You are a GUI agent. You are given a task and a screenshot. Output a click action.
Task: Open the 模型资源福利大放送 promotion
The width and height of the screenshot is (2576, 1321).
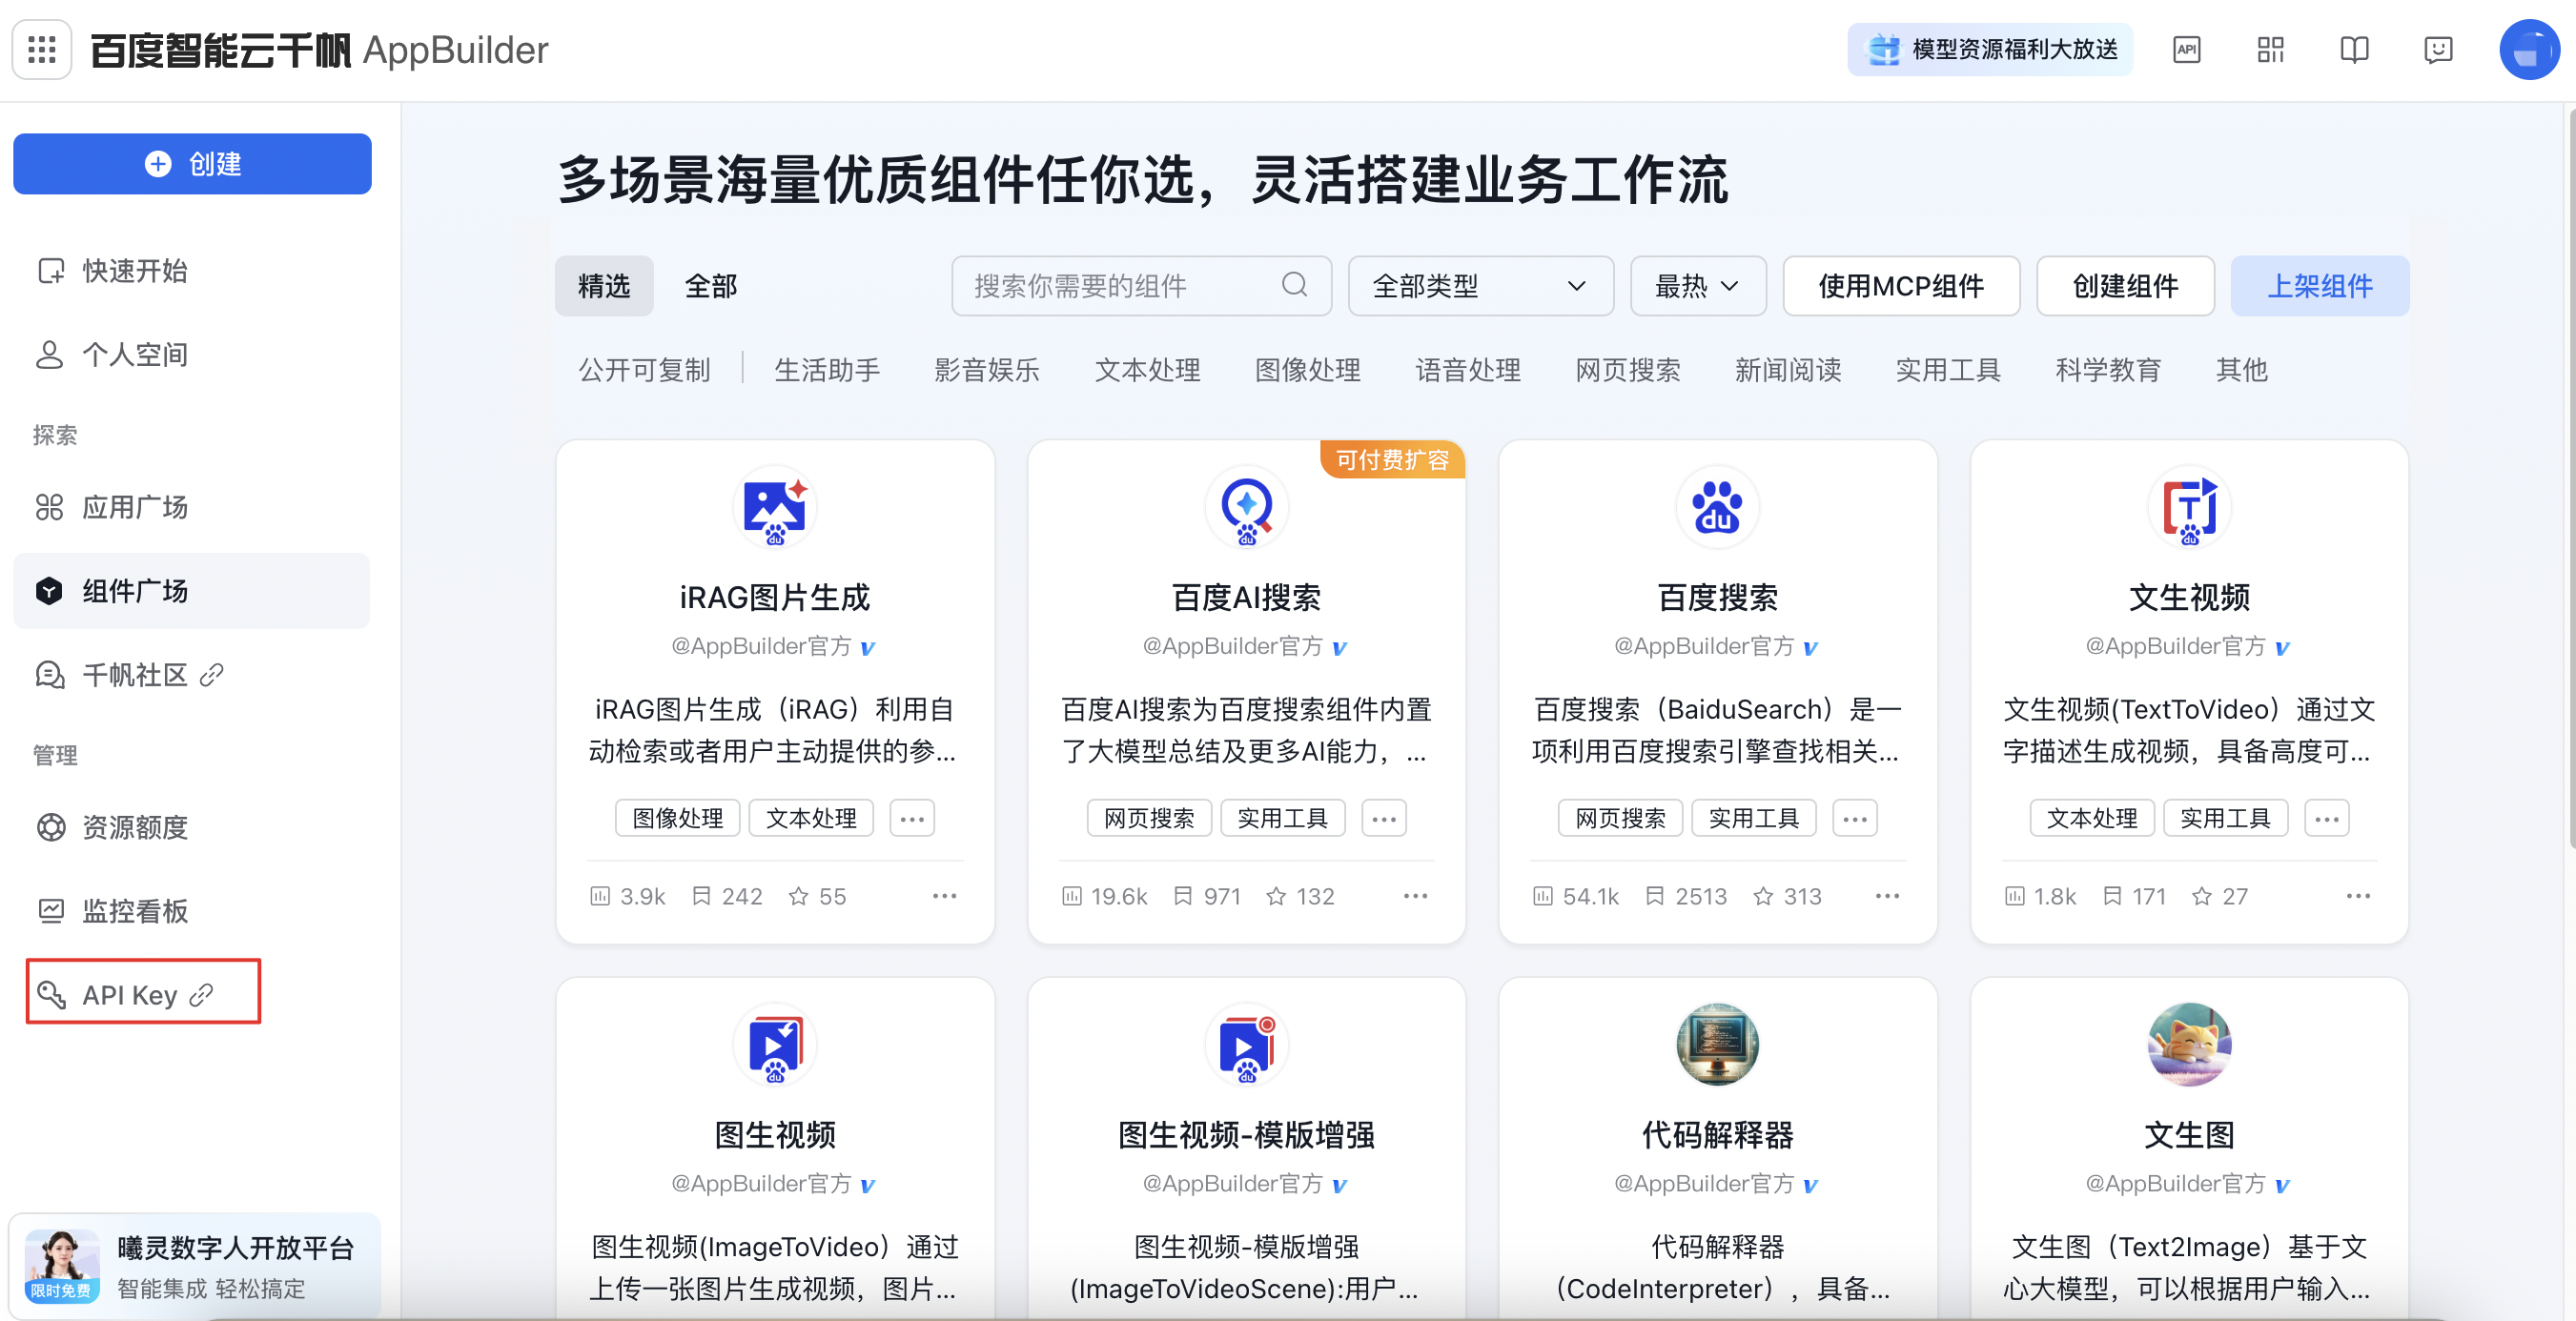pos(1989,49)
